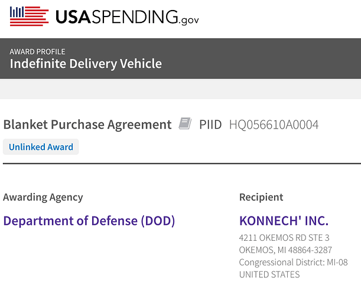Open the Department of Defense (DOD) agency link
This screenshot has height=295, width=361.
89,221
